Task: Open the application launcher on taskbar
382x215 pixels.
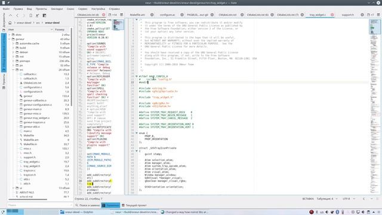Action: pos(2,212)
